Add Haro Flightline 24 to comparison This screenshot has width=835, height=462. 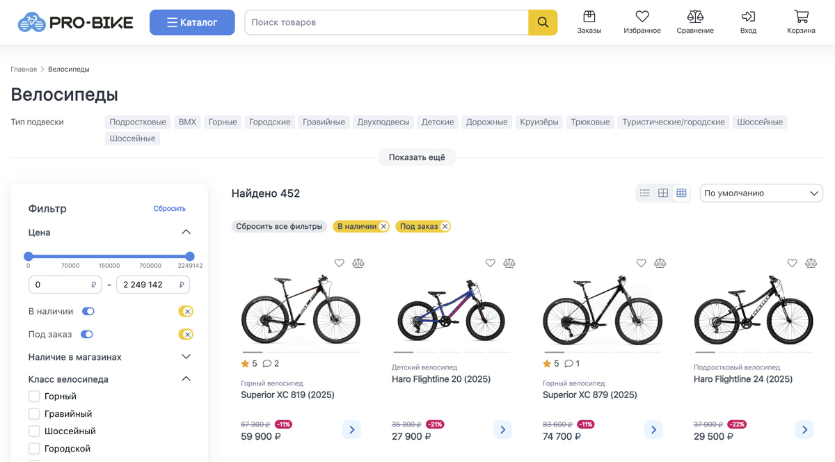click(811, 263)
